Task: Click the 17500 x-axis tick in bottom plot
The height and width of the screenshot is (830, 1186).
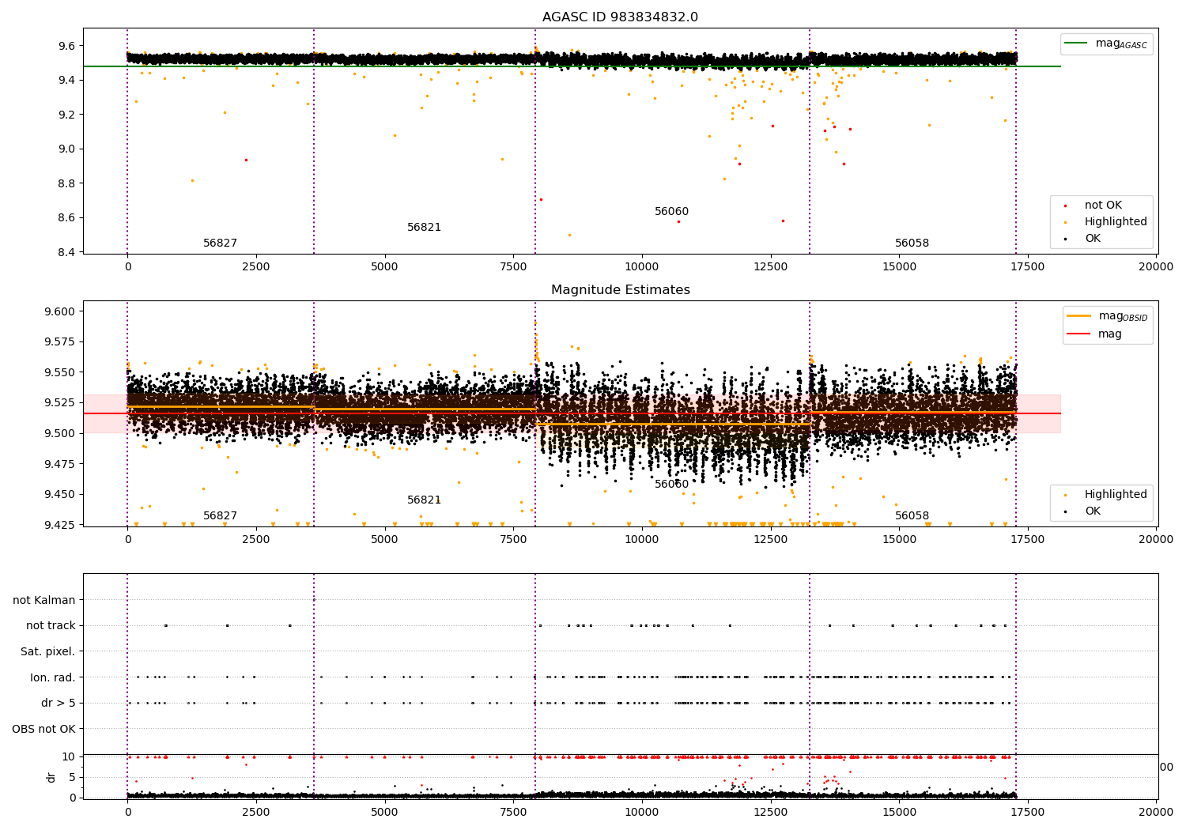Action: (x=1028, y=812)
